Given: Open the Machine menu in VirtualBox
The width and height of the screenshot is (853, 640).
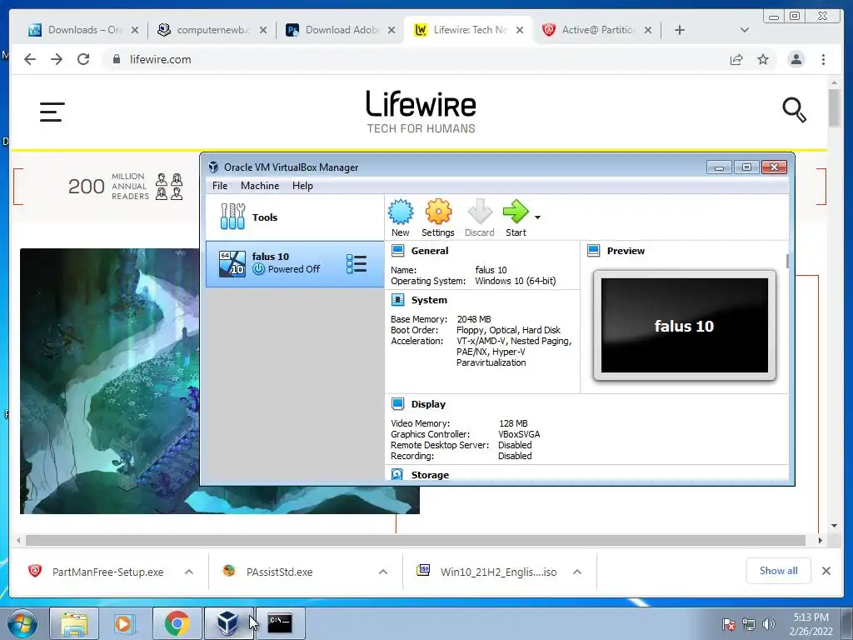Looking at the screenshot, I should click(260, 186).
